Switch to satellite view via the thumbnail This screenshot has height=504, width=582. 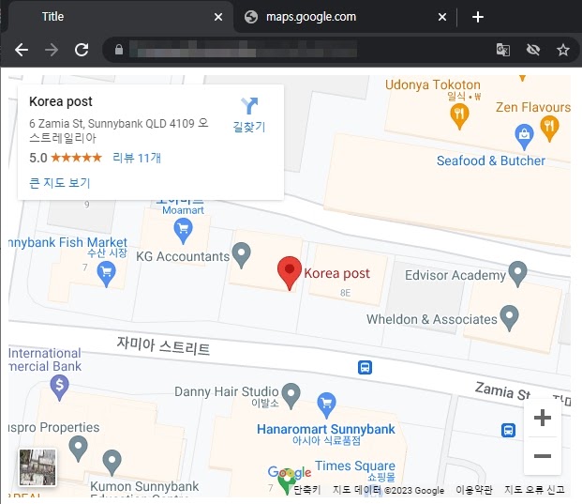tap(37, 467)
